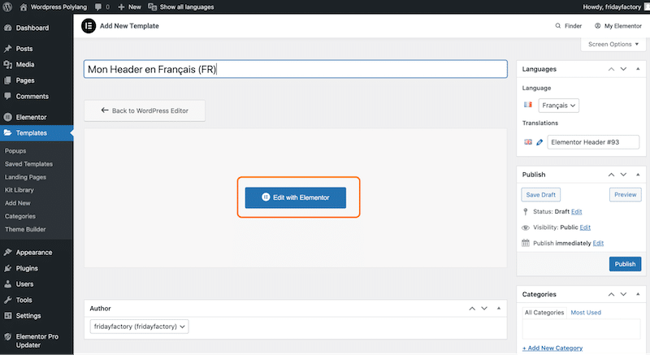This screenshot has width=650, height=355.
Task: Open My Elementor account icon
Action: (x=597, y=26)
